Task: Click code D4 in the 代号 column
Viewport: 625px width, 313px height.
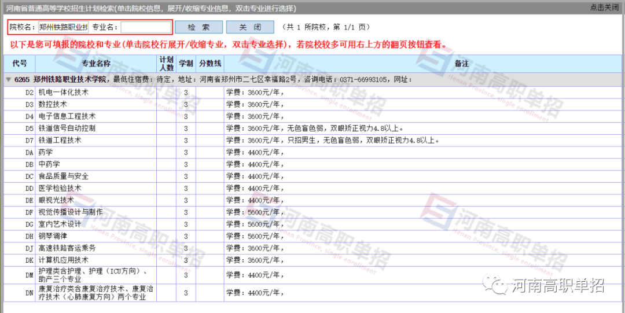Action: pyautogui.click(x=29, y=116)
